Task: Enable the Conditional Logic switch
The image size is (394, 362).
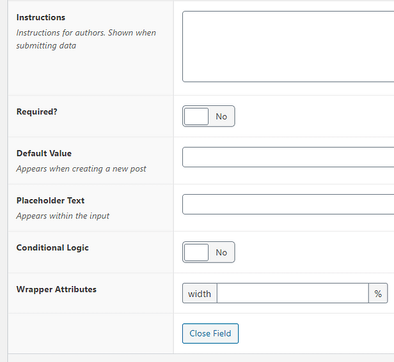Action: [209, 252]
